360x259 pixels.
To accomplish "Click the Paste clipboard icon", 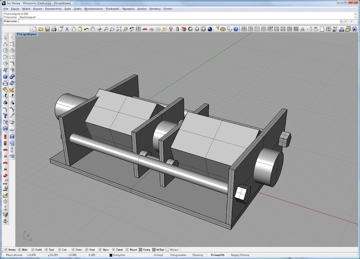I will (80, 29).
